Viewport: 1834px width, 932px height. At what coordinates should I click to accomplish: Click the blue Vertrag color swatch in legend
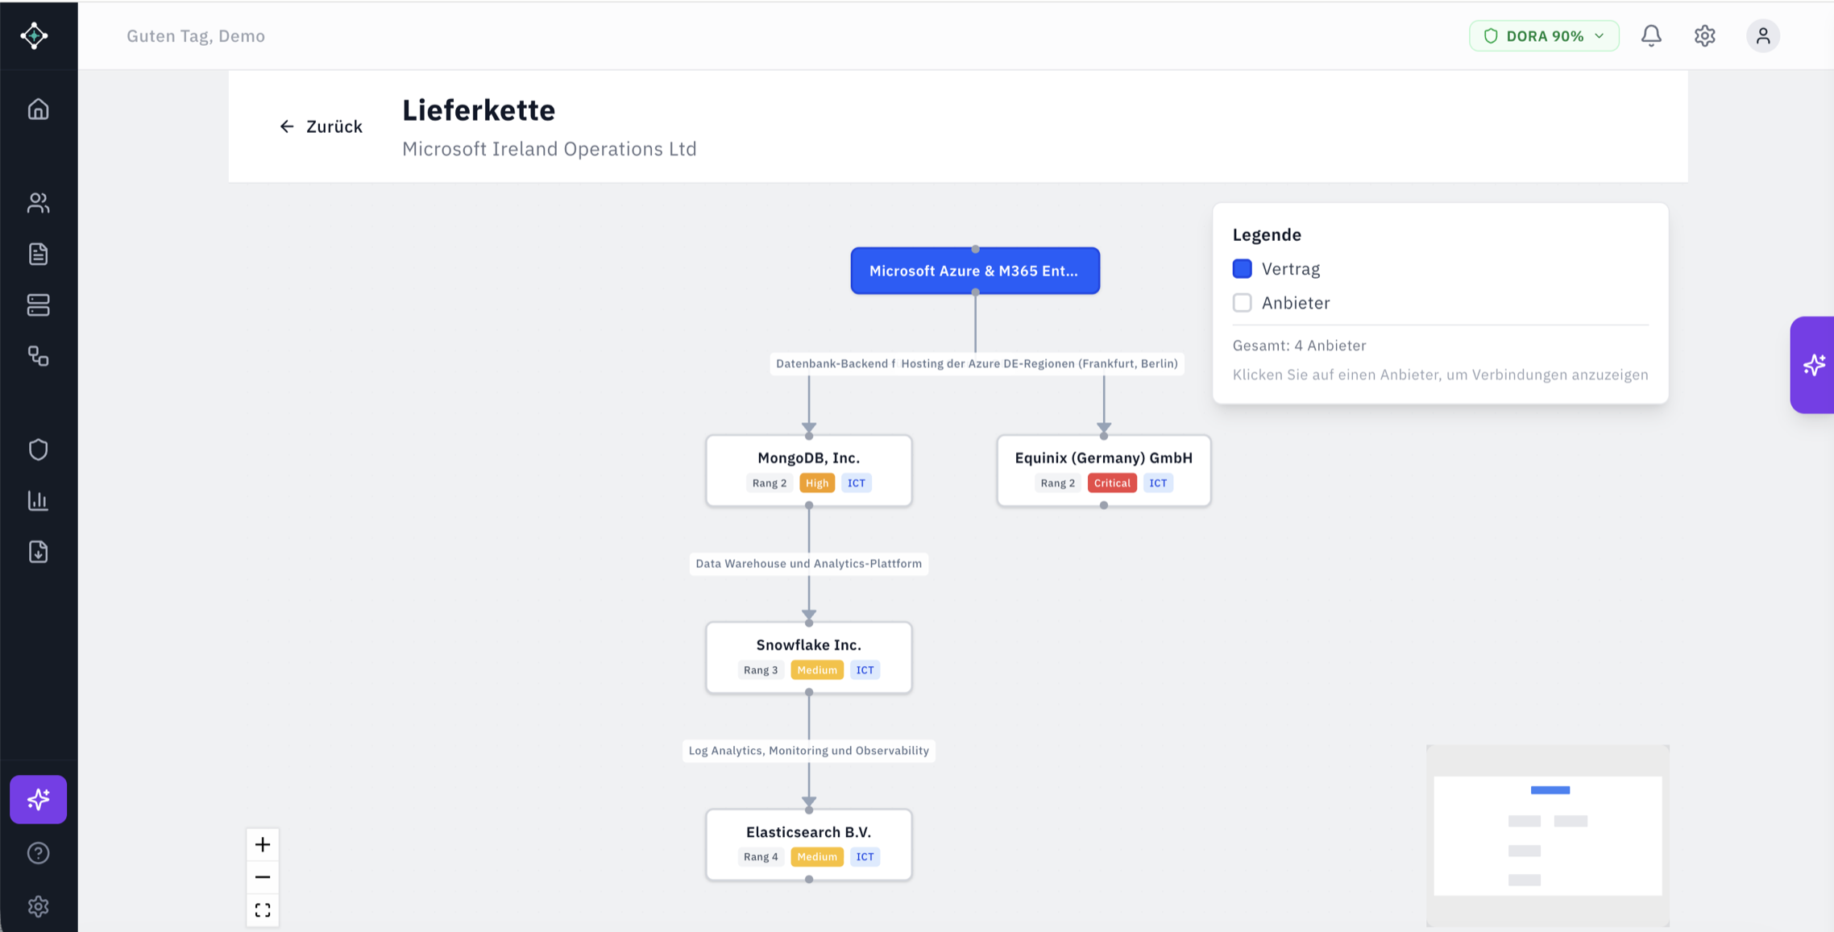pos(1242,268)
